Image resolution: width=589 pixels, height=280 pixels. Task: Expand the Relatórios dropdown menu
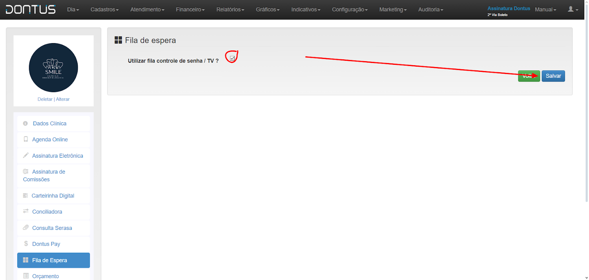pyautogui.click(x=230, y=10)
